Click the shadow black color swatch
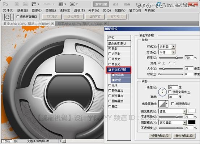 [192, 122]
